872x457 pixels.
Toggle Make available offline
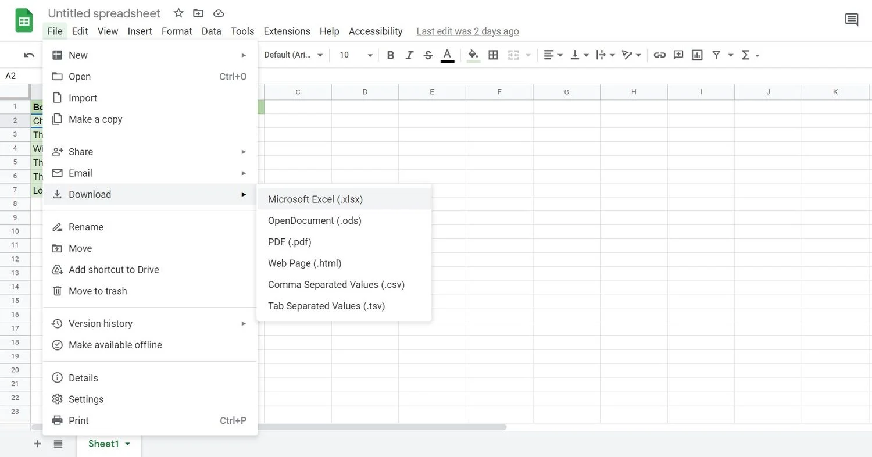[x=150, y=345]
